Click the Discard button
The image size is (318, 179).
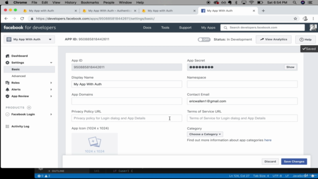(270, 162)
